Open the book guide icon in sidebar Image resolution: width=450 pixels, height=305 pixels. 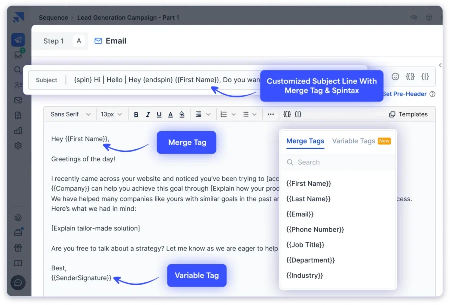pyautogui.click(x=18, y=263)
